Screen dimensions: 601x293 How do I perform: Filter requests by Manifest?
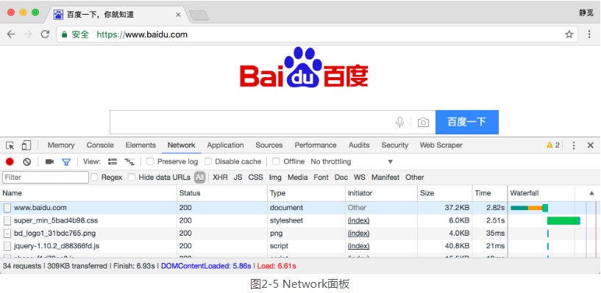tap(385, 178)
